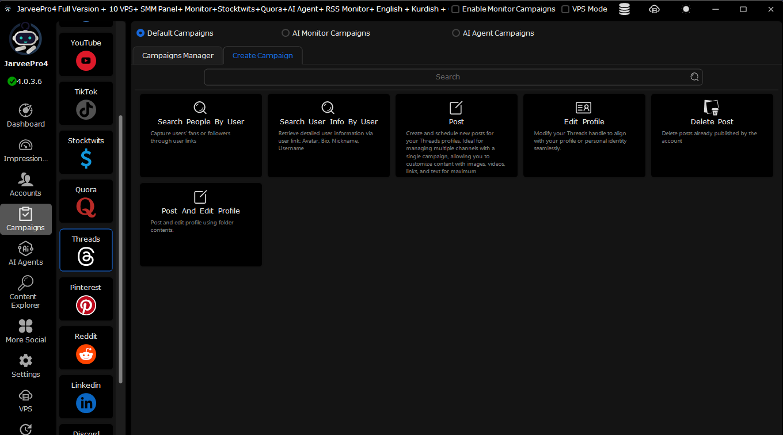
Task: Open the Reddit platform icon
Action: pos(86,354)
